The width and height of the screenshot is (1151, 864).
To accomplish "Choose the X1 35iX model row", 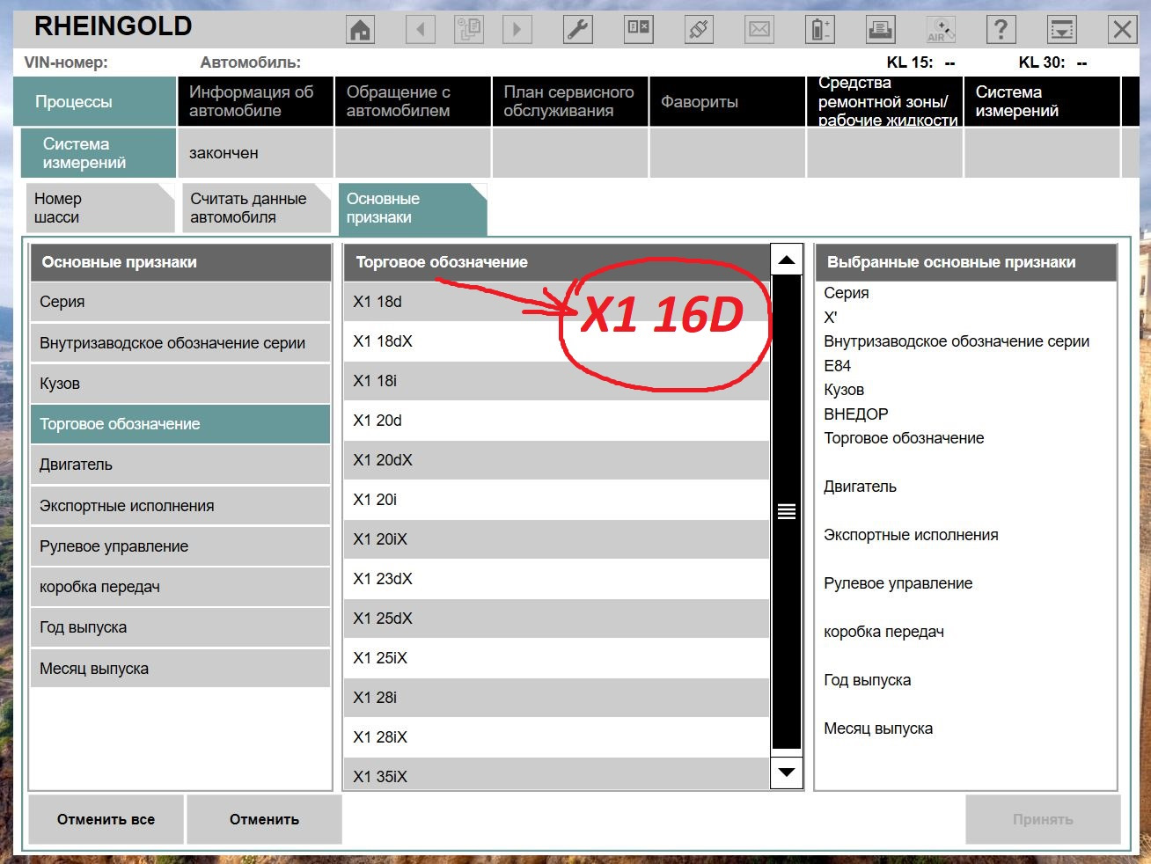I will pos(557,773).
